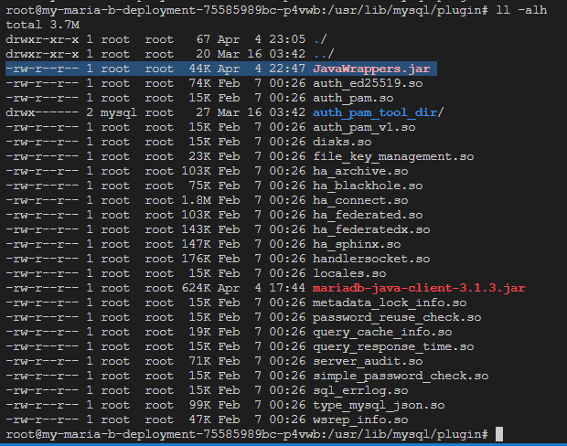Click the "total 3.7M" output line

(x=41, y=25)
